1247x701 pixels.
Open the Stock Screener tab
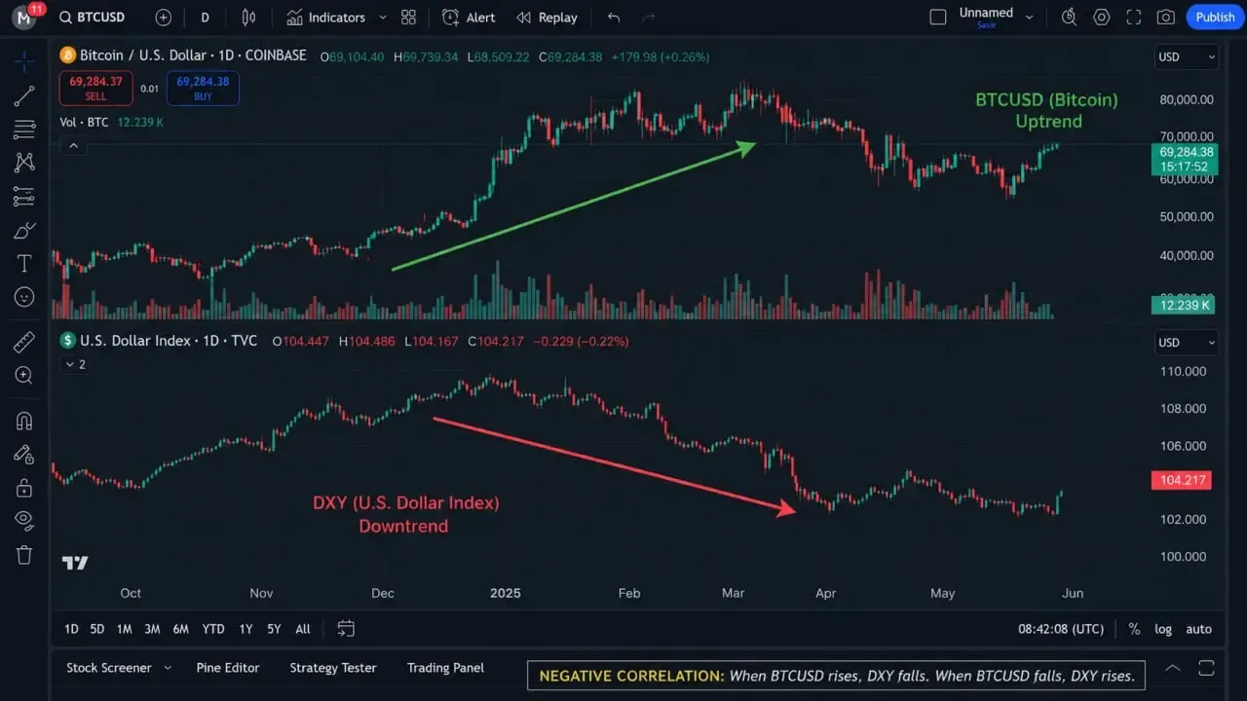point(109,668)
